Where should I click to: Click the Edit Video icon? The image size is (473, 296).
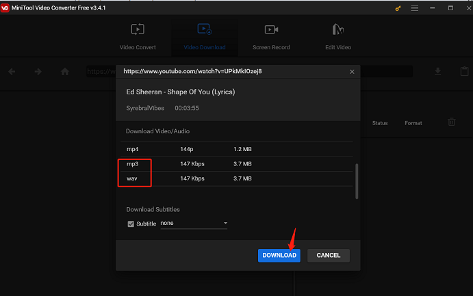[337, 30]
